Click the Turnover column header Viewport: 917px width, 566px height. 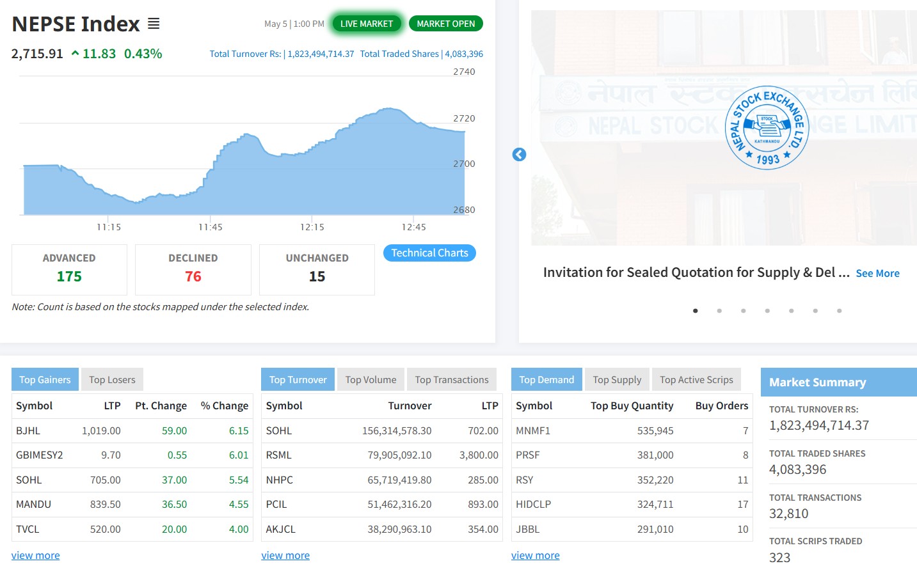(410, 406)
